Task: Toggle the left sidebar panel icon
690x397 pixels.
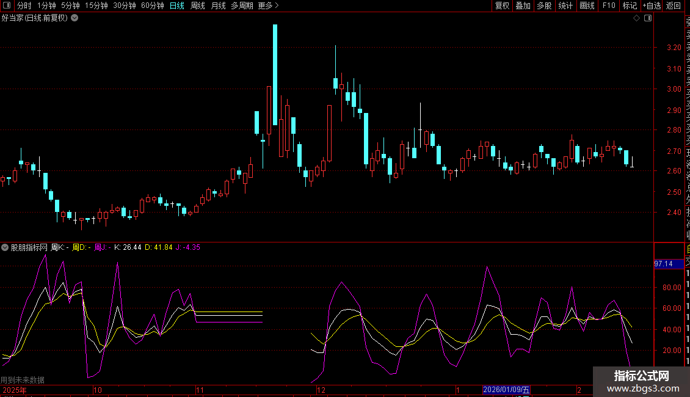Action: (x=7, y=5)
